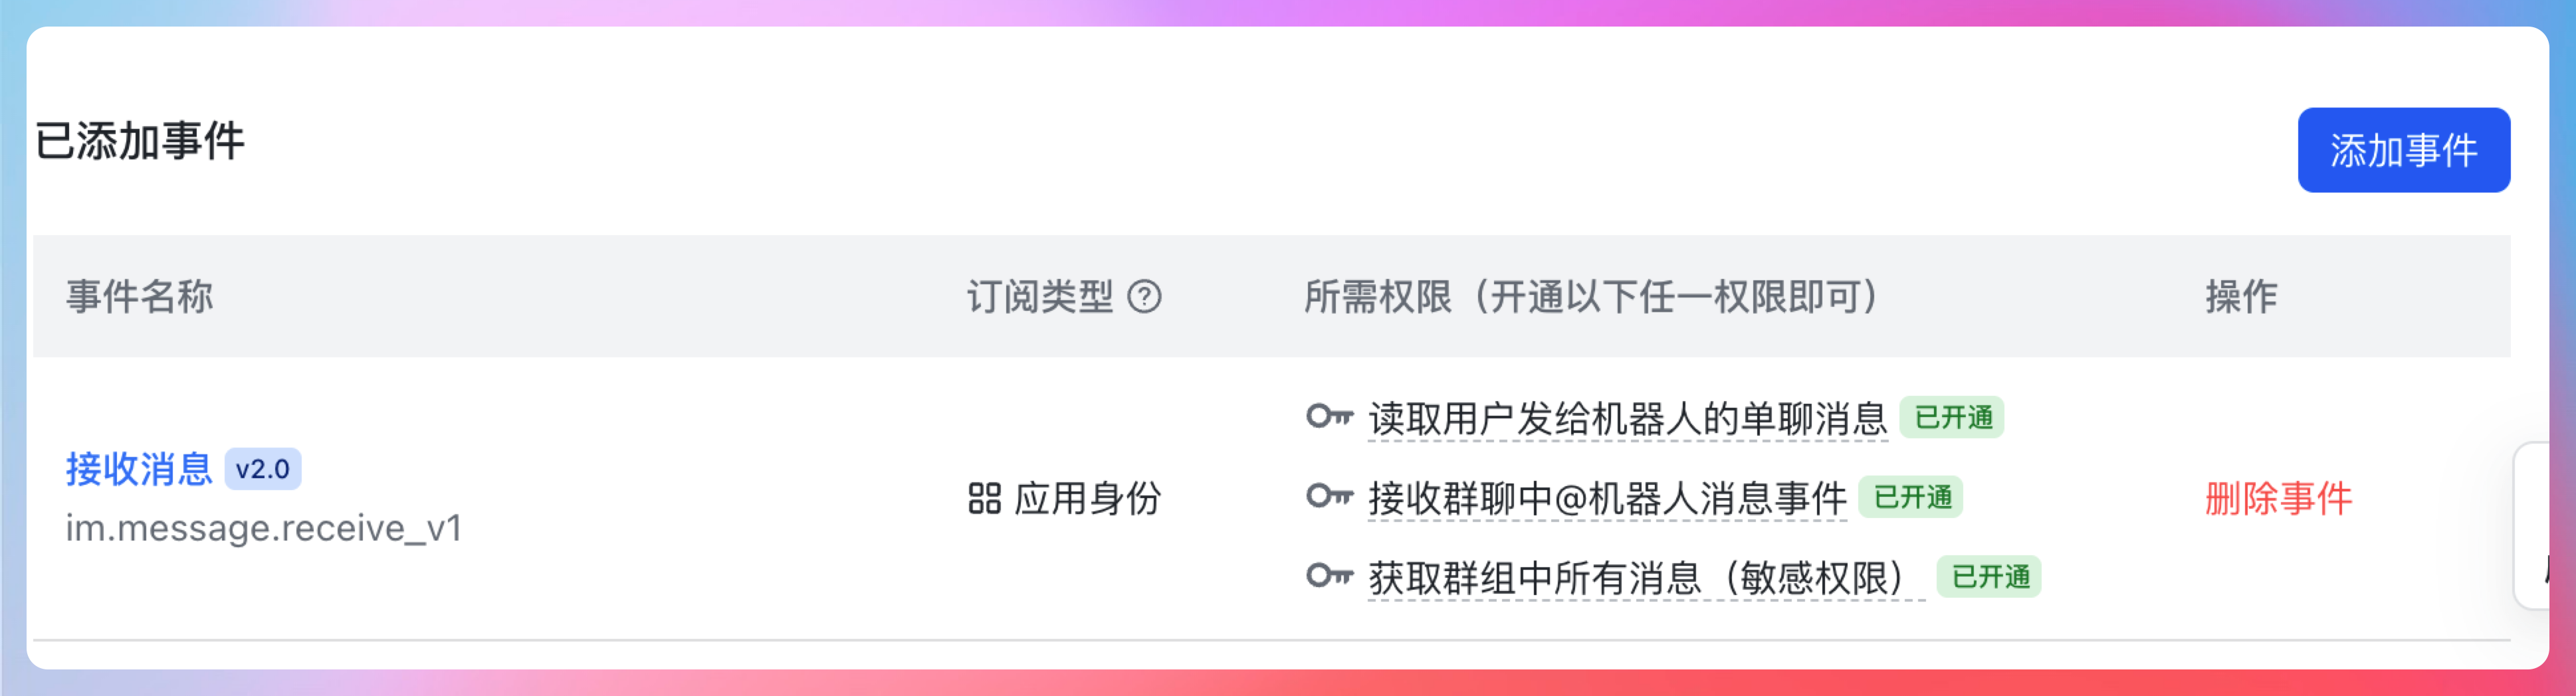This screenshot has width=2576, height=696.
Task: Click the 应用身份 subscription type label
Action: (1087, 498)
